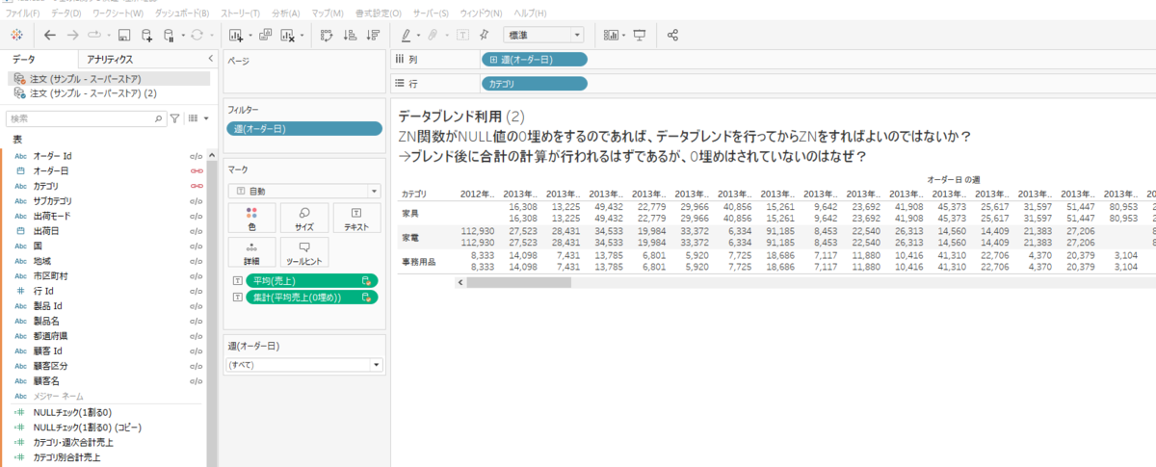
Task: Switch to the データ tab
Action: [x=23, y=60]
